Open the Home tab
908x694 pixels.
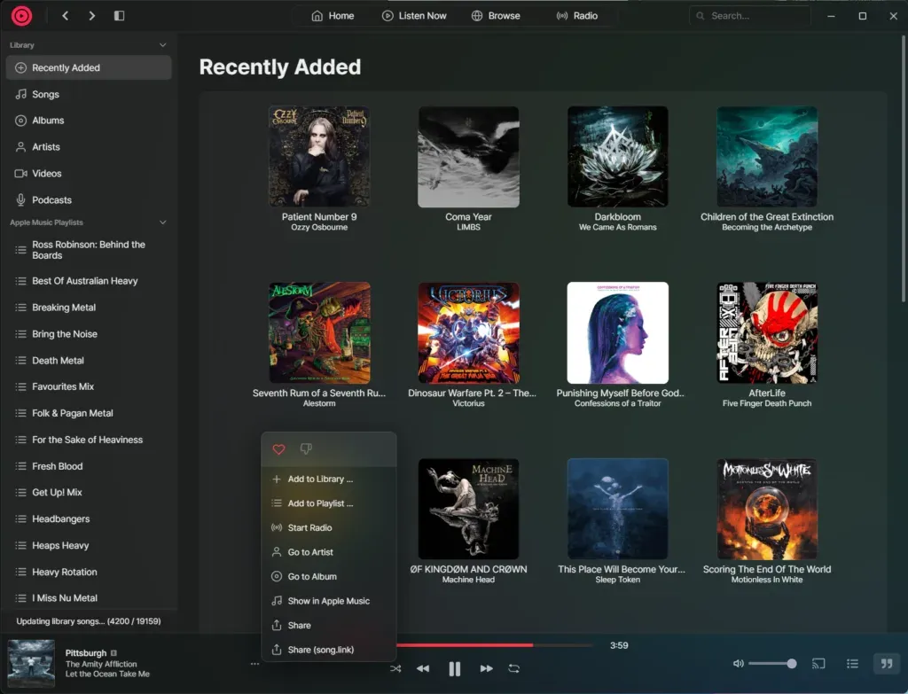pyautogui.click(x=333, y=16)
